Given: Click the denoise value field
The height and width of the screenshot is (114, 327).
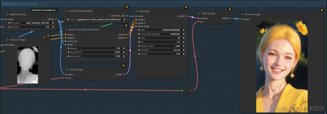Looking at the screenshot, I should (161, 54).
